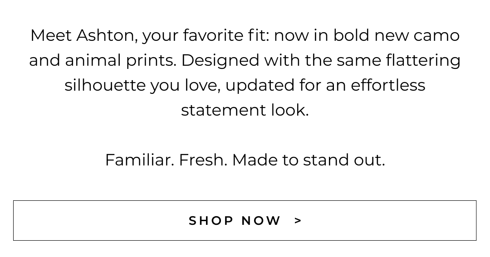The image size is (490, 257).
Task: Click 'Made to stand out.' text
Action: coord(309,160)
